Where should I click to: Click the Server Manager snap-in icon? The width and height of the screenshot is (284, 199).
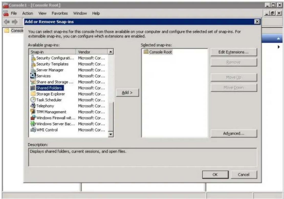[x=33, y=70]
